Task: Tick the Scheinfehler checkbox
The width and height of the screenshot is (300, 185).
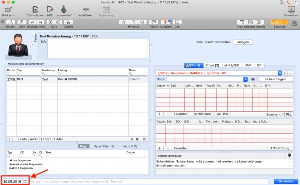Action: (289, 164)
